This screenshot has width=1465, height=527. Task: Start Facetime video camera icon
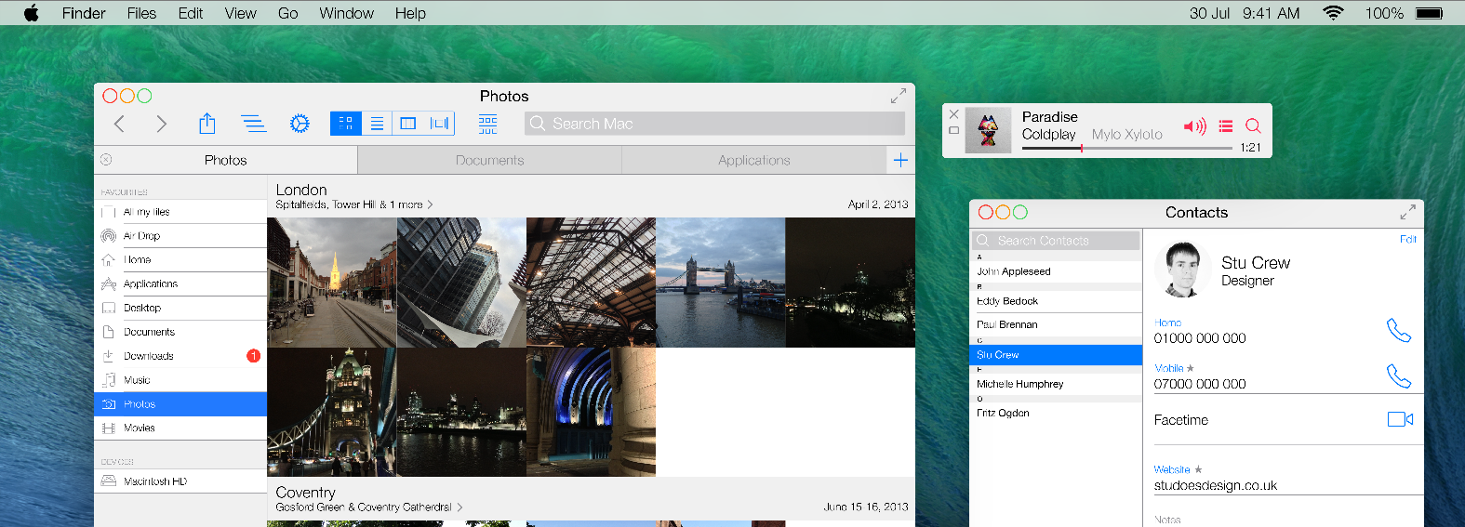point(1400,419)
